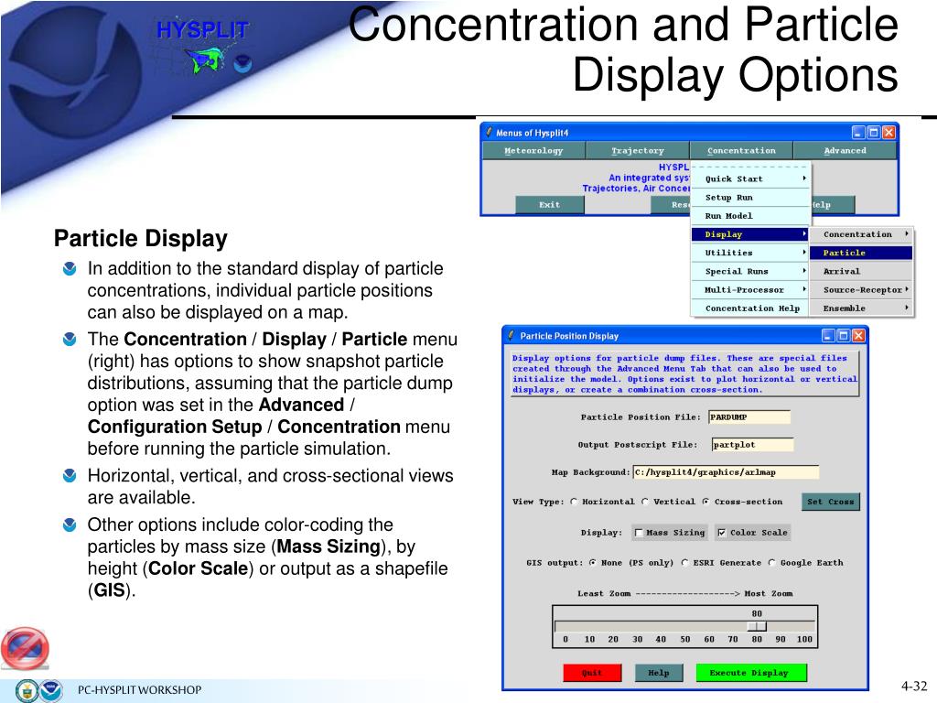Open the Trajectory menu tab
The image size is (937, 703).
(637, 151)
